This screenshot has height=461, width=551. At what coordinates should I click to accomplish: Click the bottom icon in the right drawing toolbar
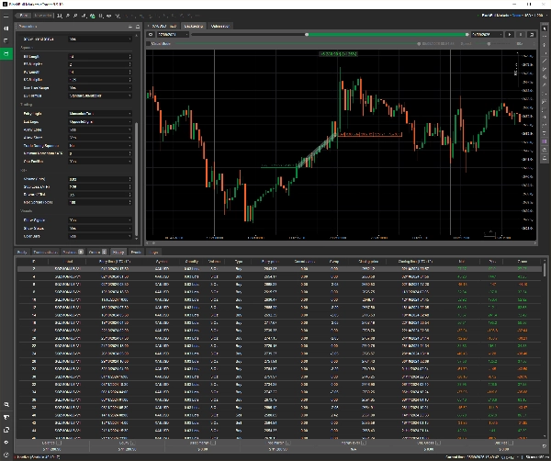coord(545,158)
